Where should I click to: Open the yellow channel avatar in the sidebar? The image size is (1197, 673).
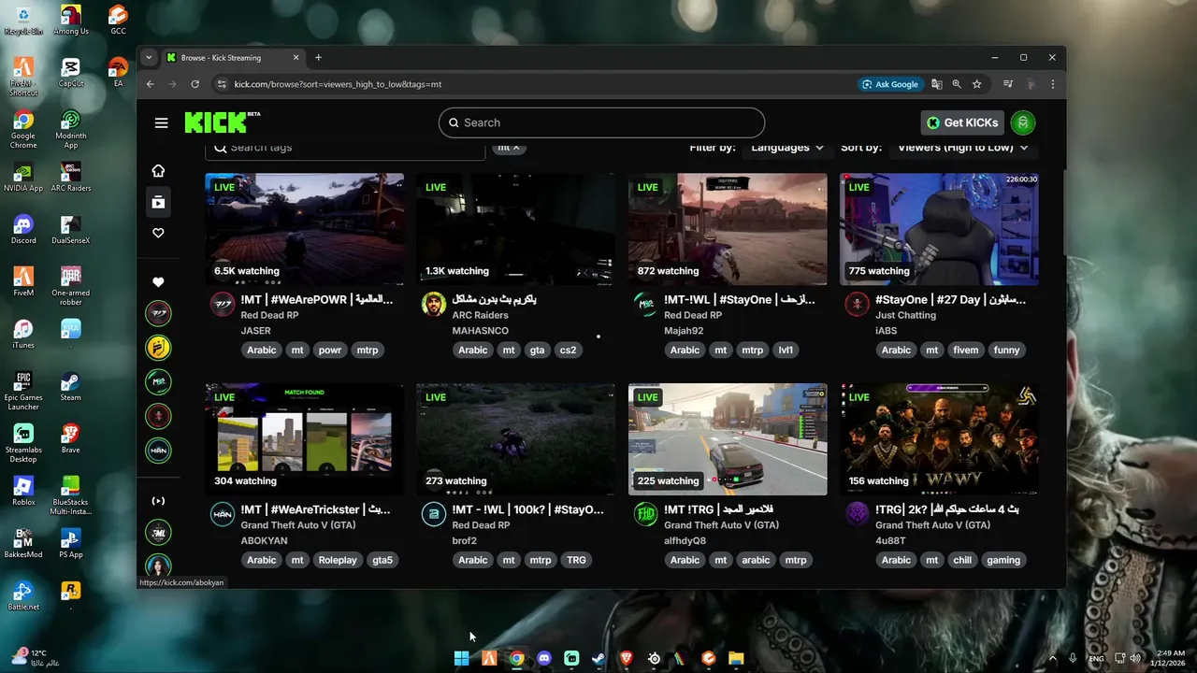click(x=158, y=348)
